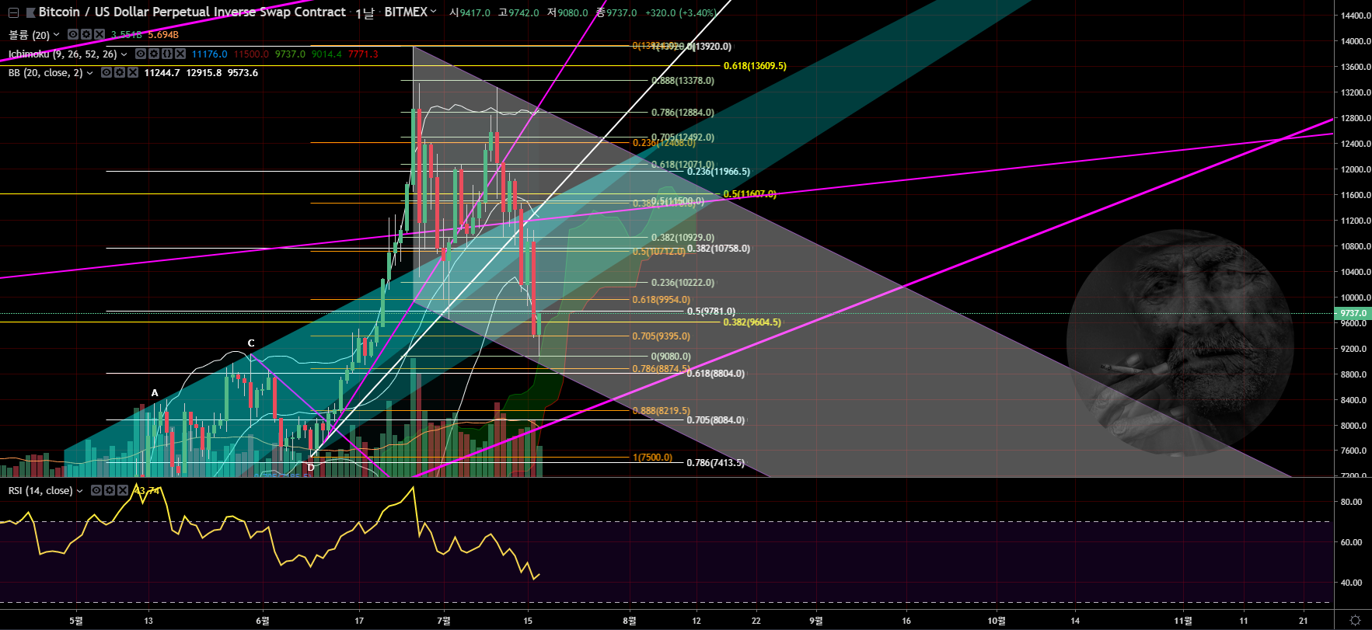Click the Ichimoku value 11176.0
1372x630 pixels.
(210, 54)
